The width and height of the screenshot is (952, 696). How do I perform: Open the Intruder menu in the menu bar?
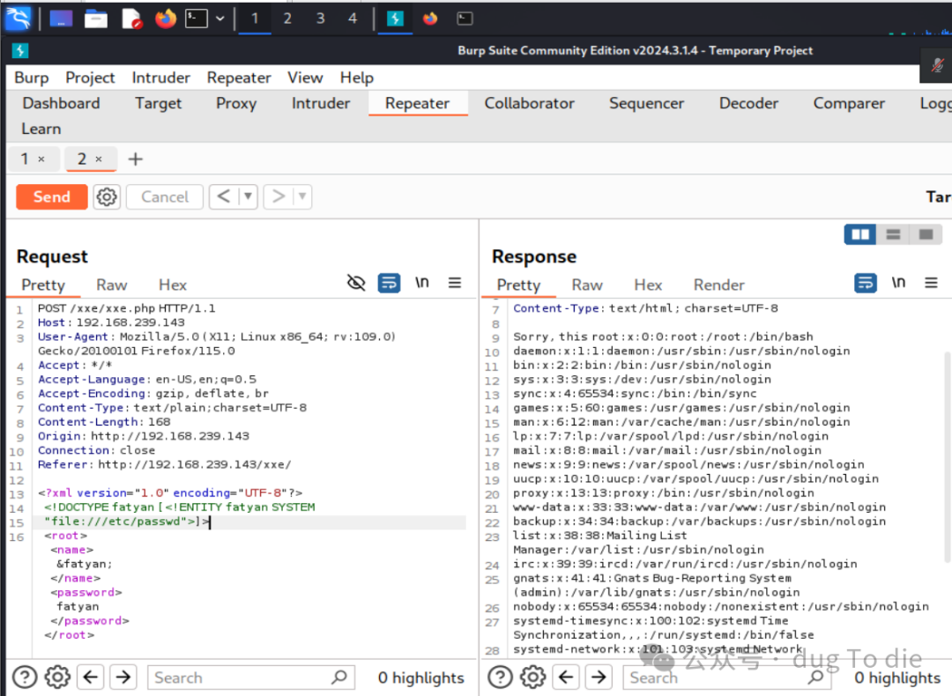pos(161,78)
